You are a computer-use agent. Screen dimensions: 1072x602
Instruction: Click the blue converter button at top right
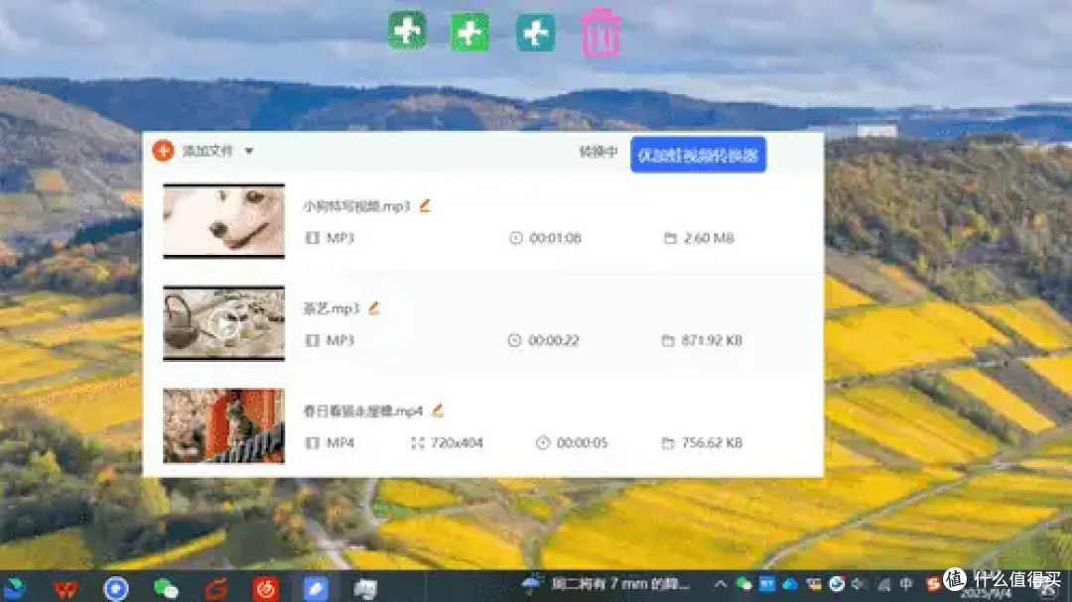pyautogui.click(x=698, y=155)
